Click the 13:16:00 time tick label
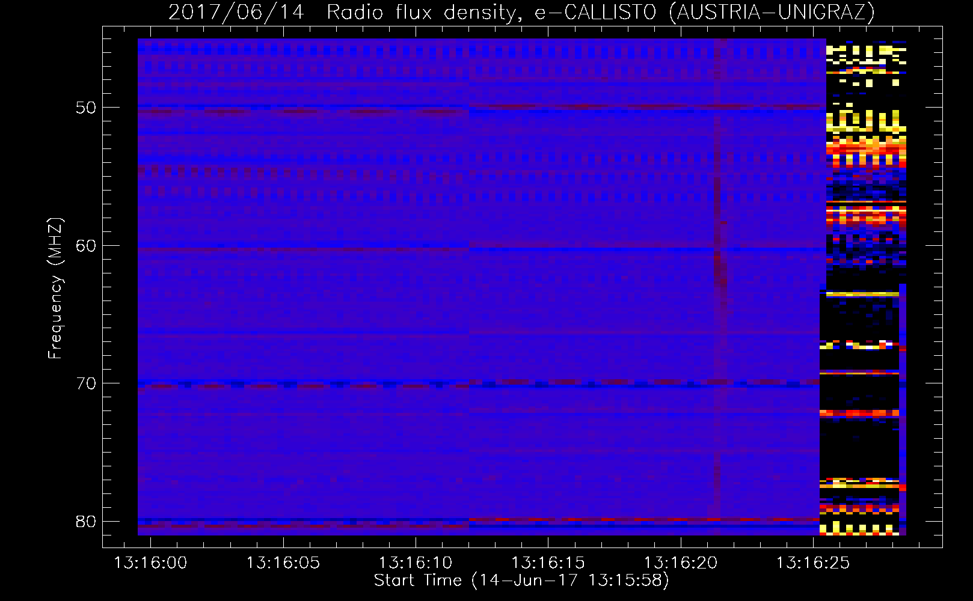The width and height of the screenshot is (973, 601). click(150, 563)
